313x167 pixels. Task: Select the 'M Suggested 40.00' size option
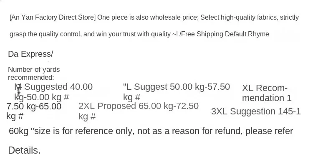click(x=53, y=87)
